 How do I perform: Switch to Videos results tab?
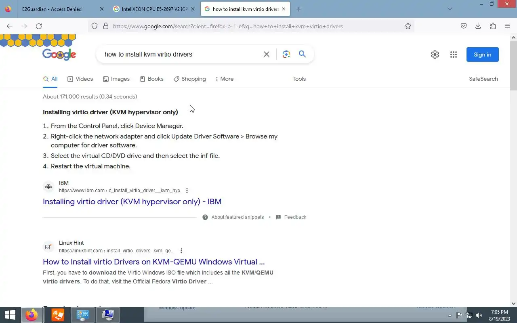[80, 79]
